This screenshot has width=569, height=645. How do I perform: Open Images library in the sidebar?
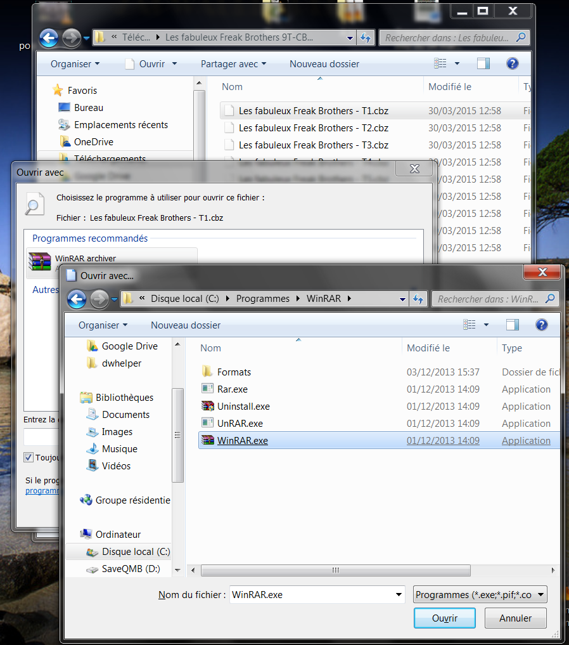(x=117, y=431)
